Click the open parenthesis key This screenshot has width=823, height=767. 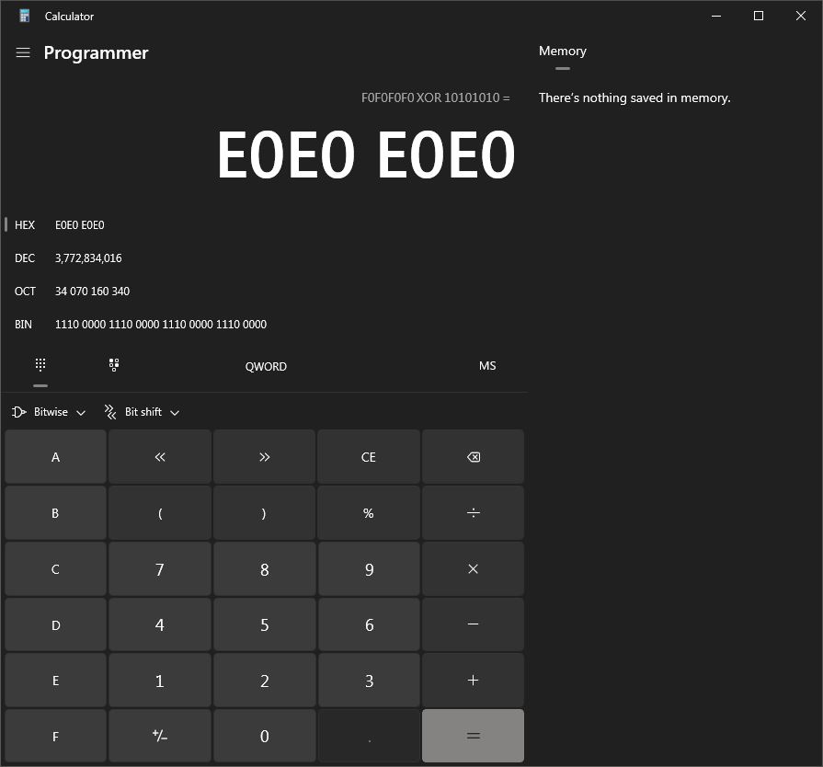[x=160, y=512]
